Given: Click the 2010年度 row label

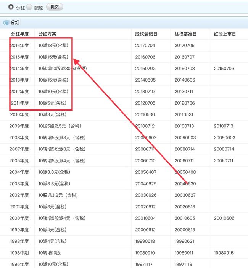Looking at the screenshot, I should point(19,114).
